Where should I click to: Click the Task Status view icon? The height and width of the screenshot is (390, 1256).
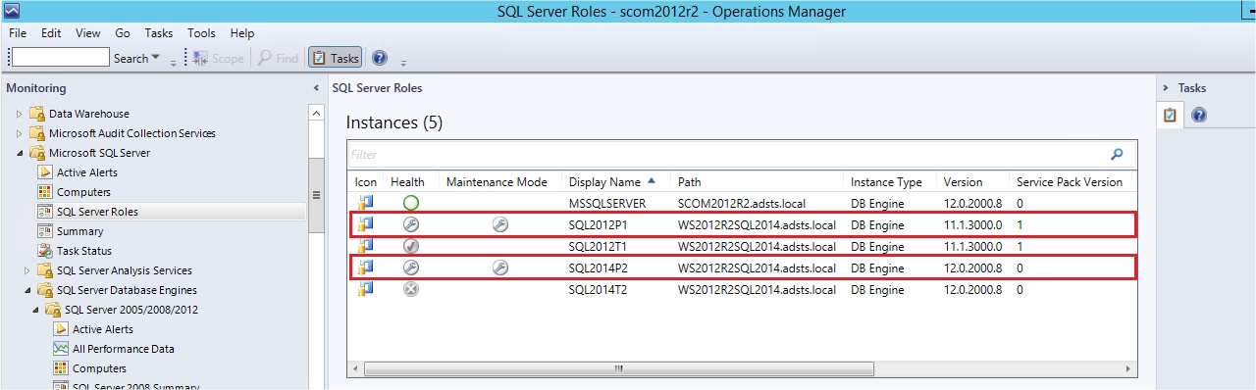(44, 251)
